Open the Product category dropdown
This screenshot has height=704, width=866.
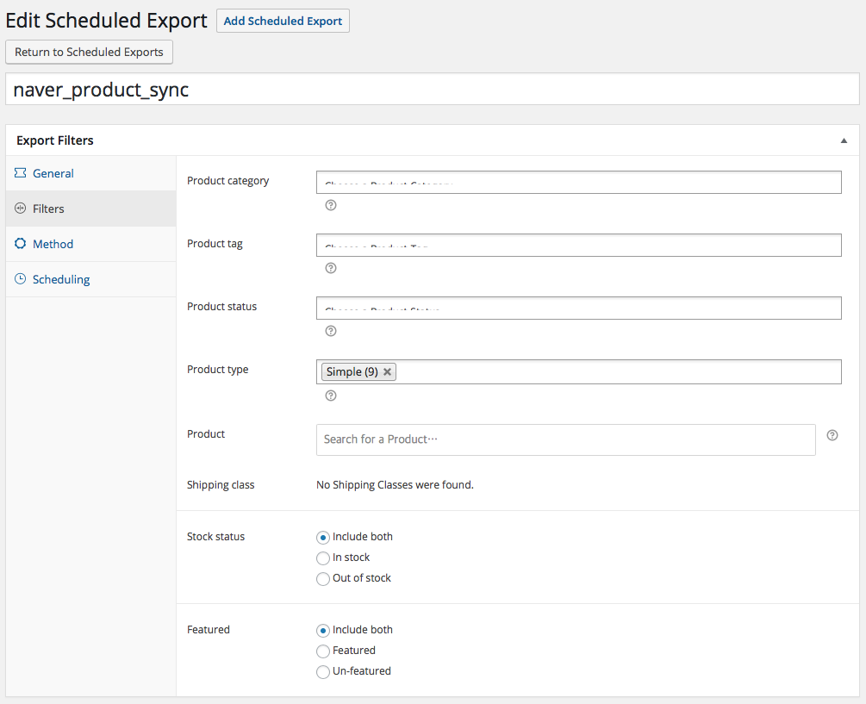tap(578, 182)
